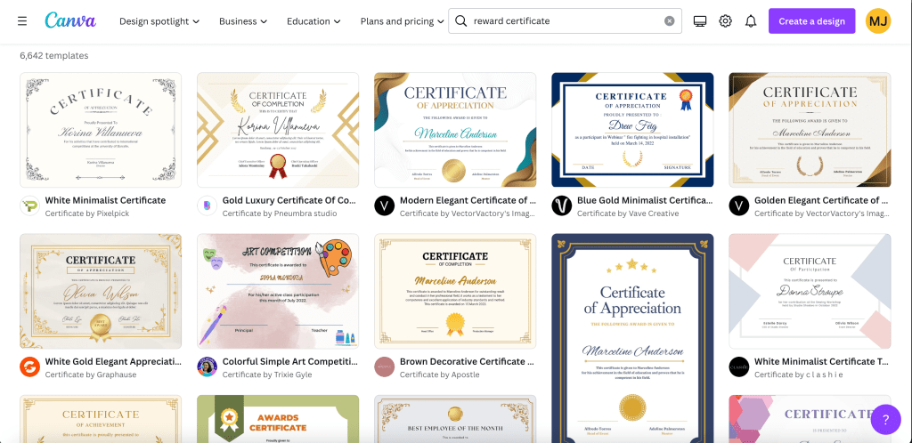Open the MJ account avatar
The image size is (912, 443).
tap(877, 21)
